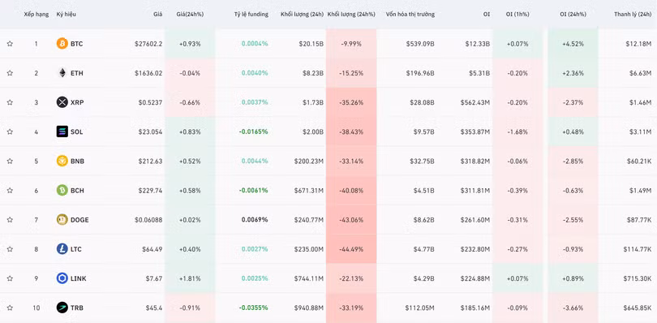Viewport: 657px width, 323px height.
Task: Open the DOGE symbol link
Action: [x=79, y=220]
